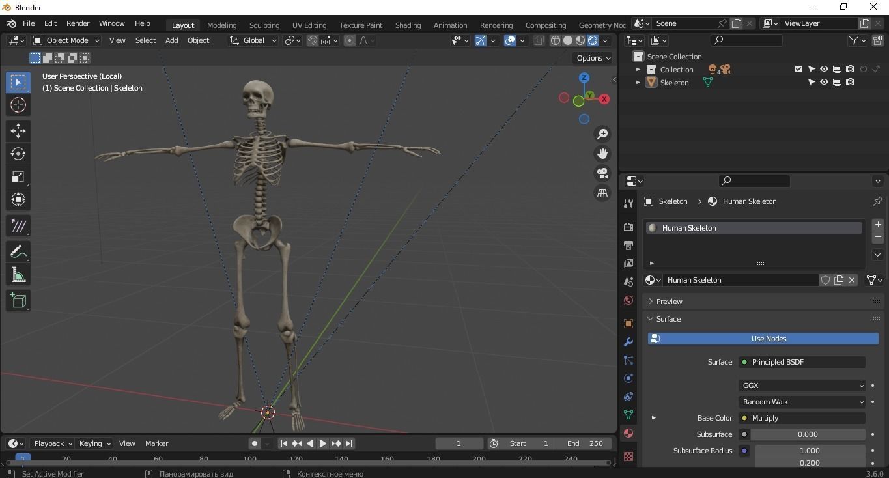Click Multiply base color link
Image resolution: width=889 pixels, height=478 pixels.
click(x=802, y=418)
